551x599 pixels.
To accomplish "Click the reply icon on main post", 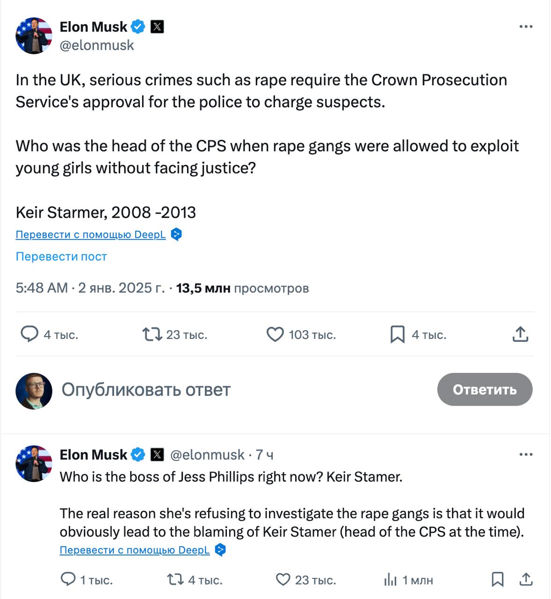I will [29, 334].
